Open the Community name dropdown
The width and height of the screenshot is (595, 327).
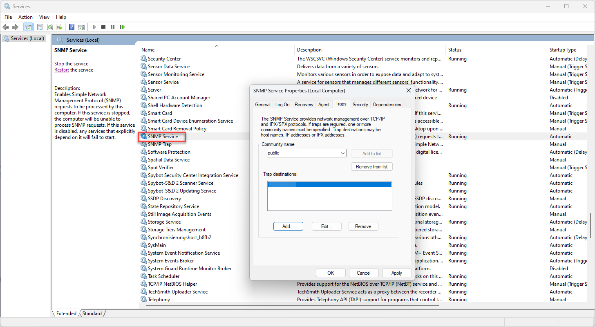click(x=343, y=153)
